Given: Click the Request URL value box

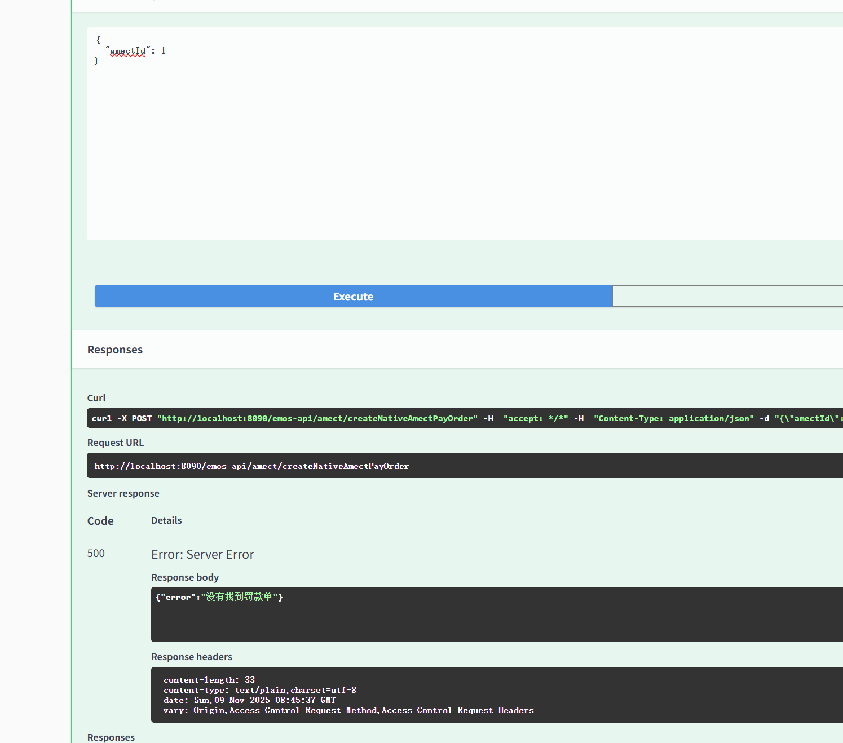Looking at the screenshot, I should 465,466.
